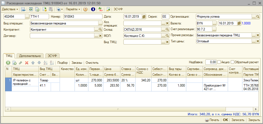Click the printer icon next to Печать
Viewport: 263px width, 124px height.
coord(207,120)
